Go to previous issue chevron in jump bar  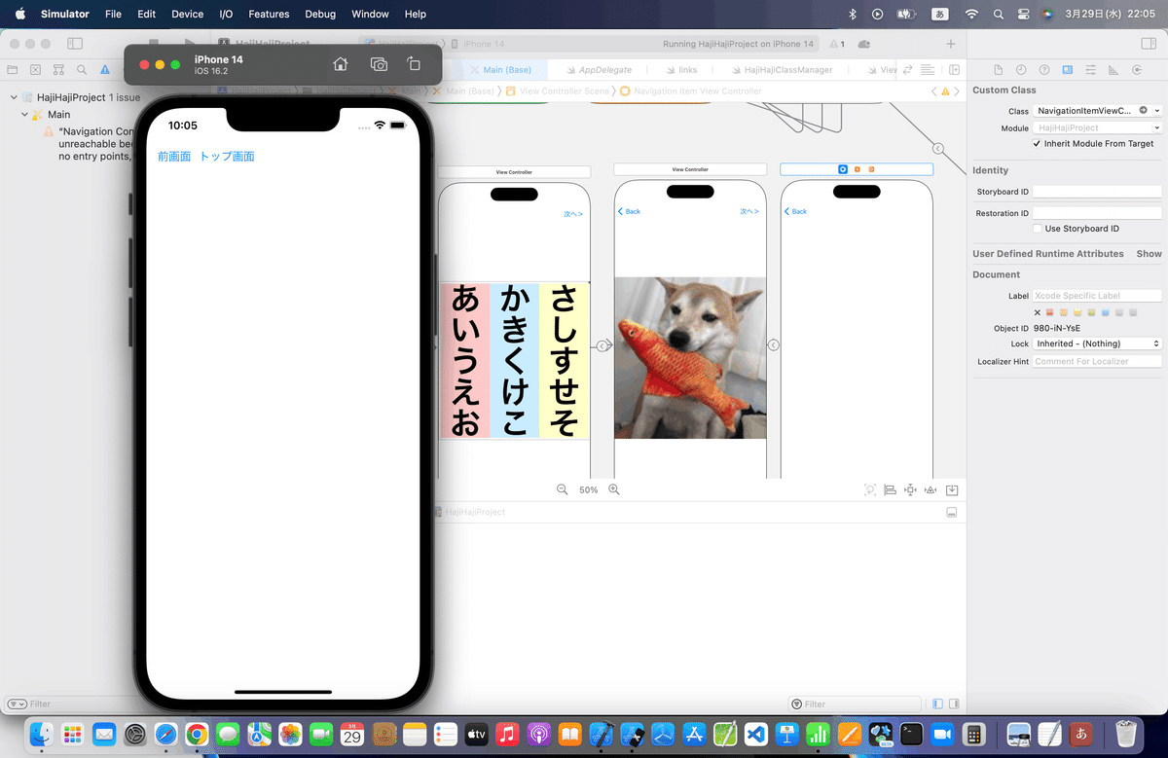[934, 90]
